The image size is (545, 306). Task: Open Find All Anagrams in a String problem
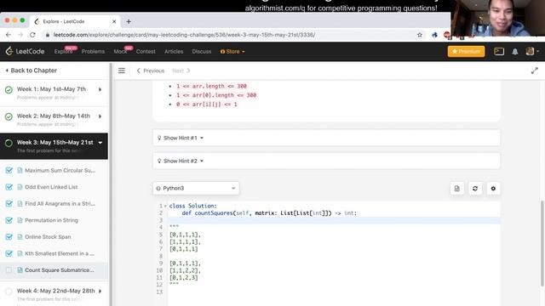[60, 204]
